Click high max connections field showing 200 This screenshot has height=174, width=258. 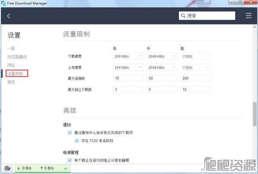click(196, 78)
